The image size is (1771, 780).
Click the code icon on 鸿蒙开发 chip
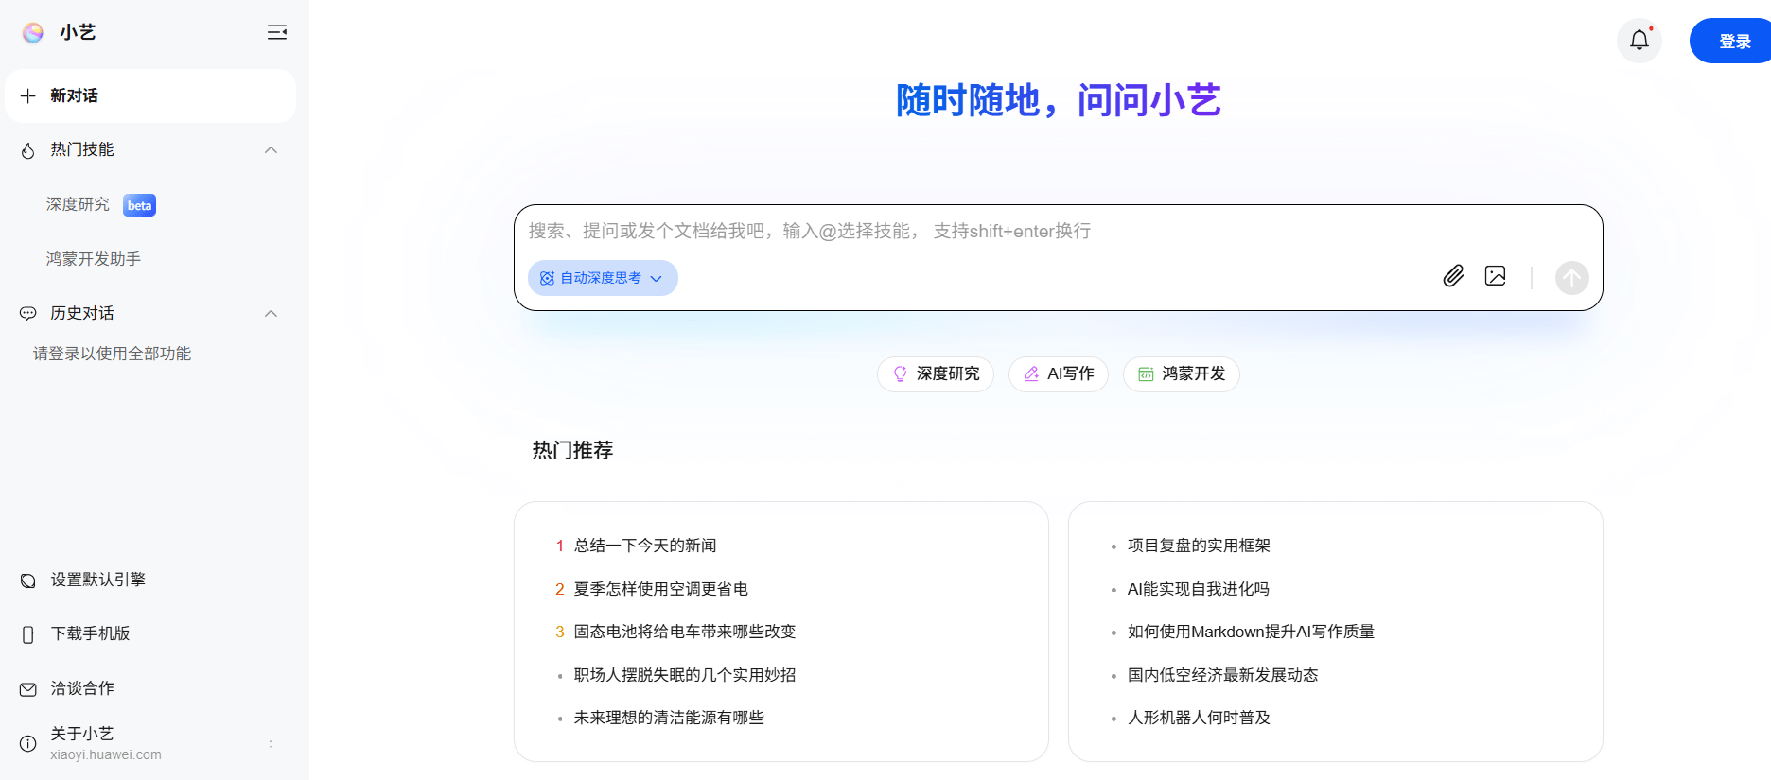tap(1146, 374)
